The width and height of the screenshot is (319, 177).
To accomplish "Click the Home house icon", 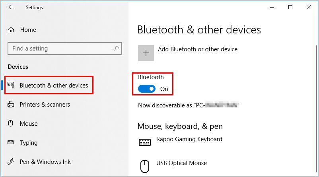I will (11, 30).
